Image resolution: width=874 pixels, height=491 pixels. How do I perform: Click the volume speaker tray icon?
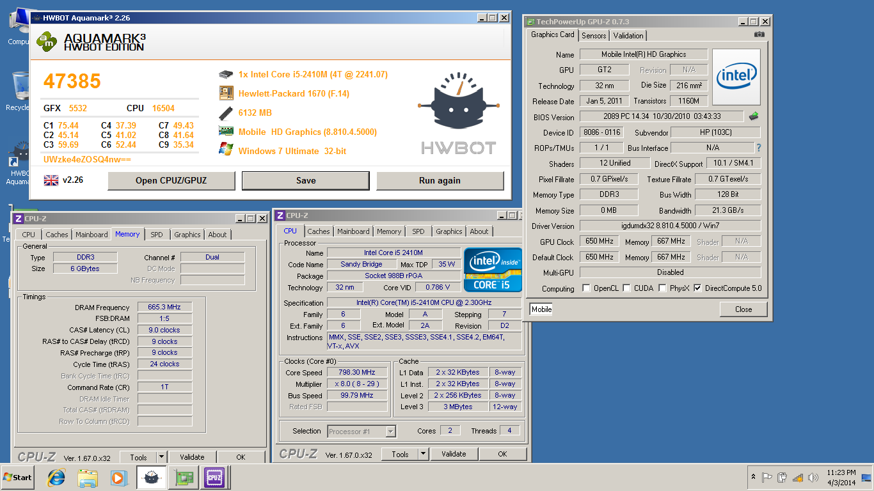tap(813, 478)
